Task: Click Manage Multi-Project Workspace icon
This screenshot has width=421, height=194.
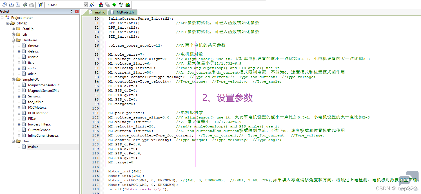Action: click(x=107, y=4)
